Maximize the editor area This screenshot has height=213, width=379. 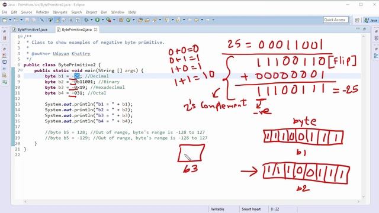click(365, 29)
